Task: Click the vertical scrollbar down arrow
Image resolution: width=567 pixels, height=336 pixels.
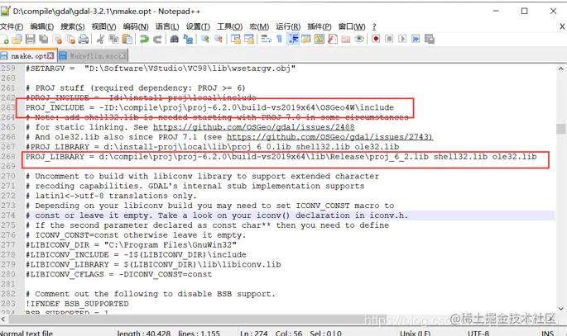Action: click(561, 309)
